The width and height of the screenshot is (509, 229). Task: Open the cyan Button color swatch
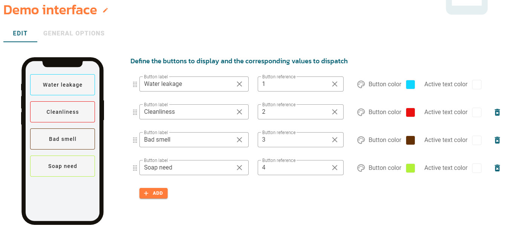click(x=411, y=84)
